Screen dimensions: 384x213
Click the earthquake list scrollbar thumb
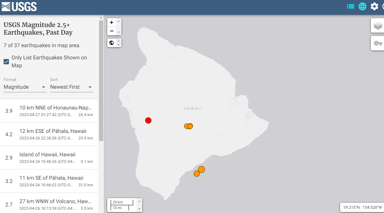click(101, 81)
